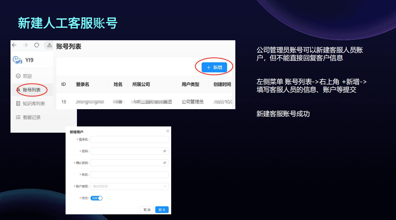396x220 pixels.
Task: Submit the form with 提交 button
Action: coord(162,210)
